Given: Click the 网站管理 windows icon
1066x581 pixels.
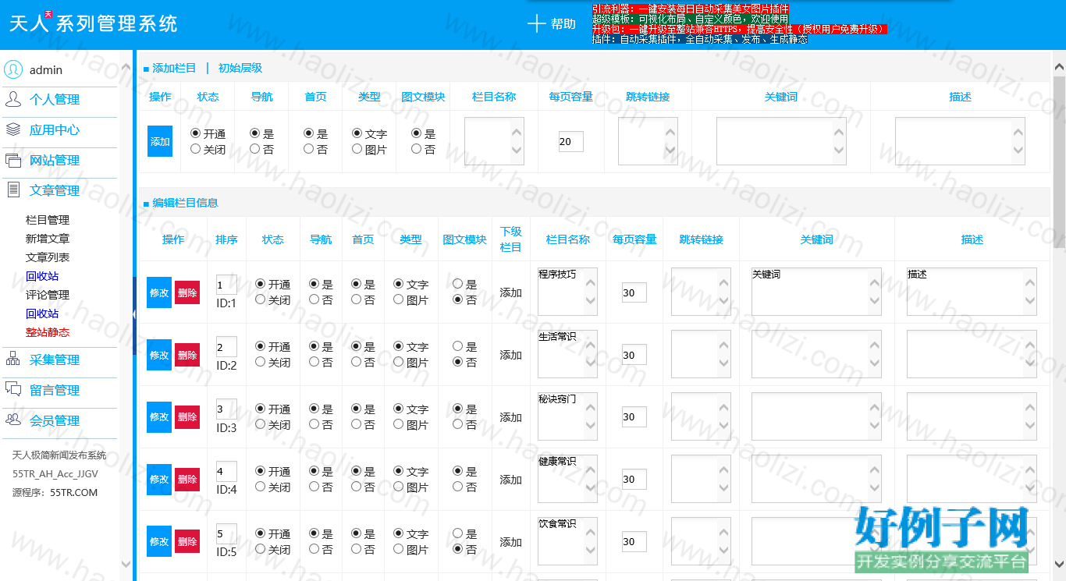Looking at the screenshot, I should (x=13, y=160).
